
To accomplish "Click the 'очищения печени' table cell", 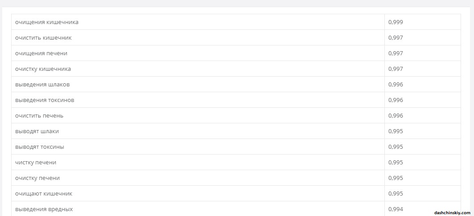I will pyautogui.click(x=41, y=53).
